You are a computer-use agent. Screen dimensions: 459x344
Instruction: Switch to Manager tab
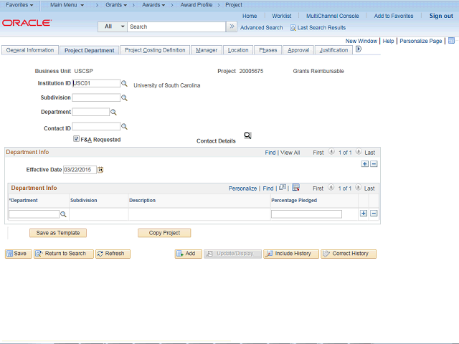pos(207,50)
